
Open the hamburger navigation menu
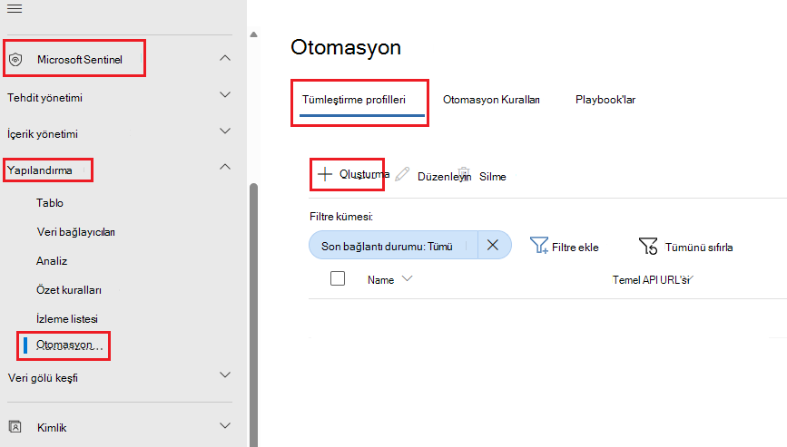(x=15, y=8)
